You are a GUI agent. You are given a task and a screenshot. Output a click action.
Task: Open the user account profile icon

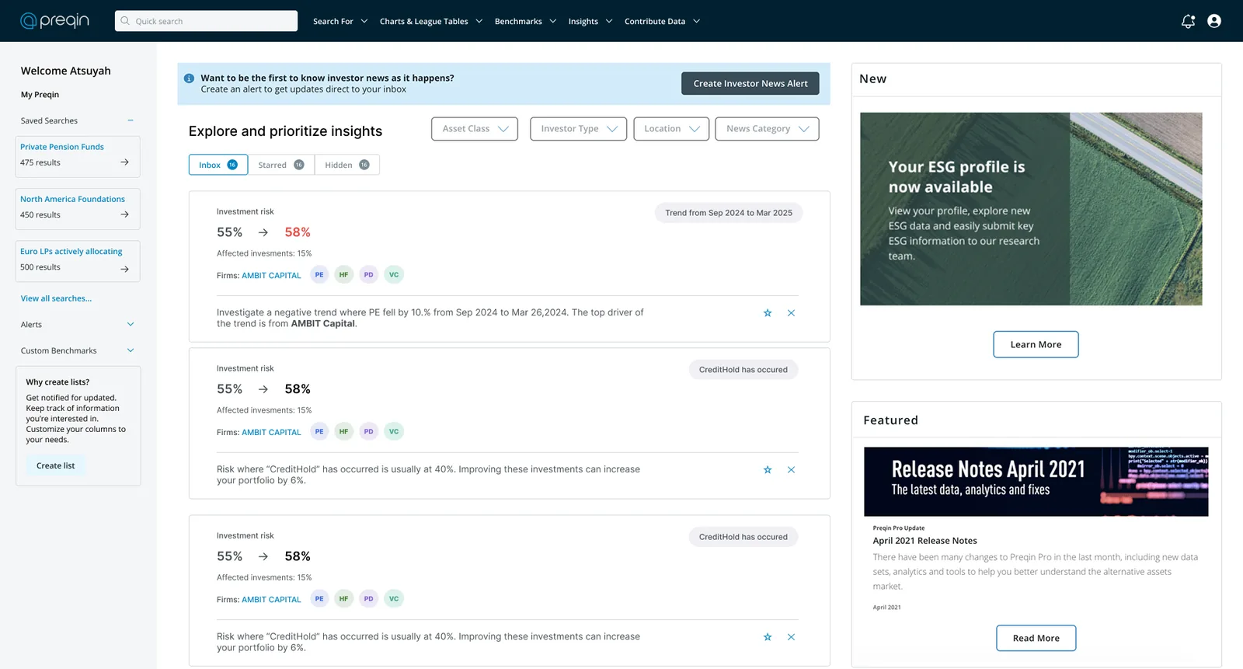click(1214, 21)
